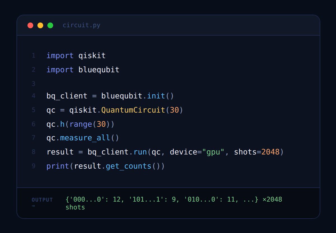Click the green maximize dot
Screen dimensions: 336x233
50,25
